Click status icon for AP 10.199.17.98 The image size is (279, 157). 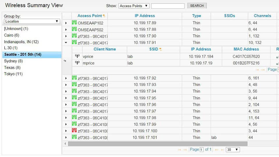click(x=74, y=117)
